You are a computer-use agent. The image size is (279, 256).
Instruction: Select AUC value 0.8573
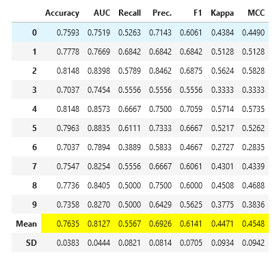click(x=98, y=109)
